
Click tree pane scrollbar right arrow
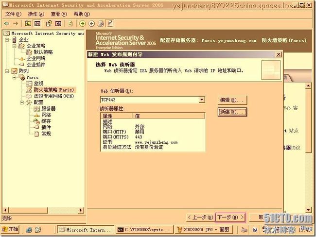point(81,210)
